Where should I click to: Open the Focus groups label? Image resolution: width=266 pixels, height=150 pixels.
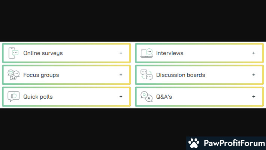click(41, 75)
